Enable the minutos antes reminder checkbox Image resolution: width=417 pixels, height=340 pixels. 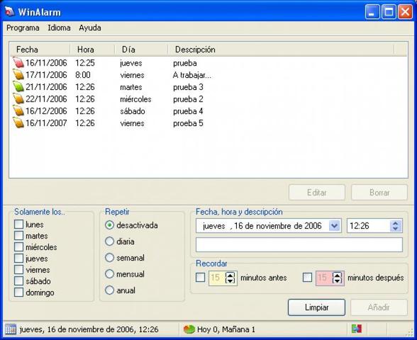click(x=200, y=278)
